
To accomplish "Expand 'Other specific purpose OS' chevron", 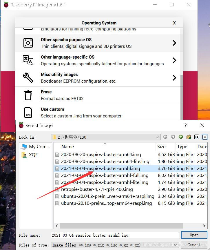I will [x=174, y=43].
